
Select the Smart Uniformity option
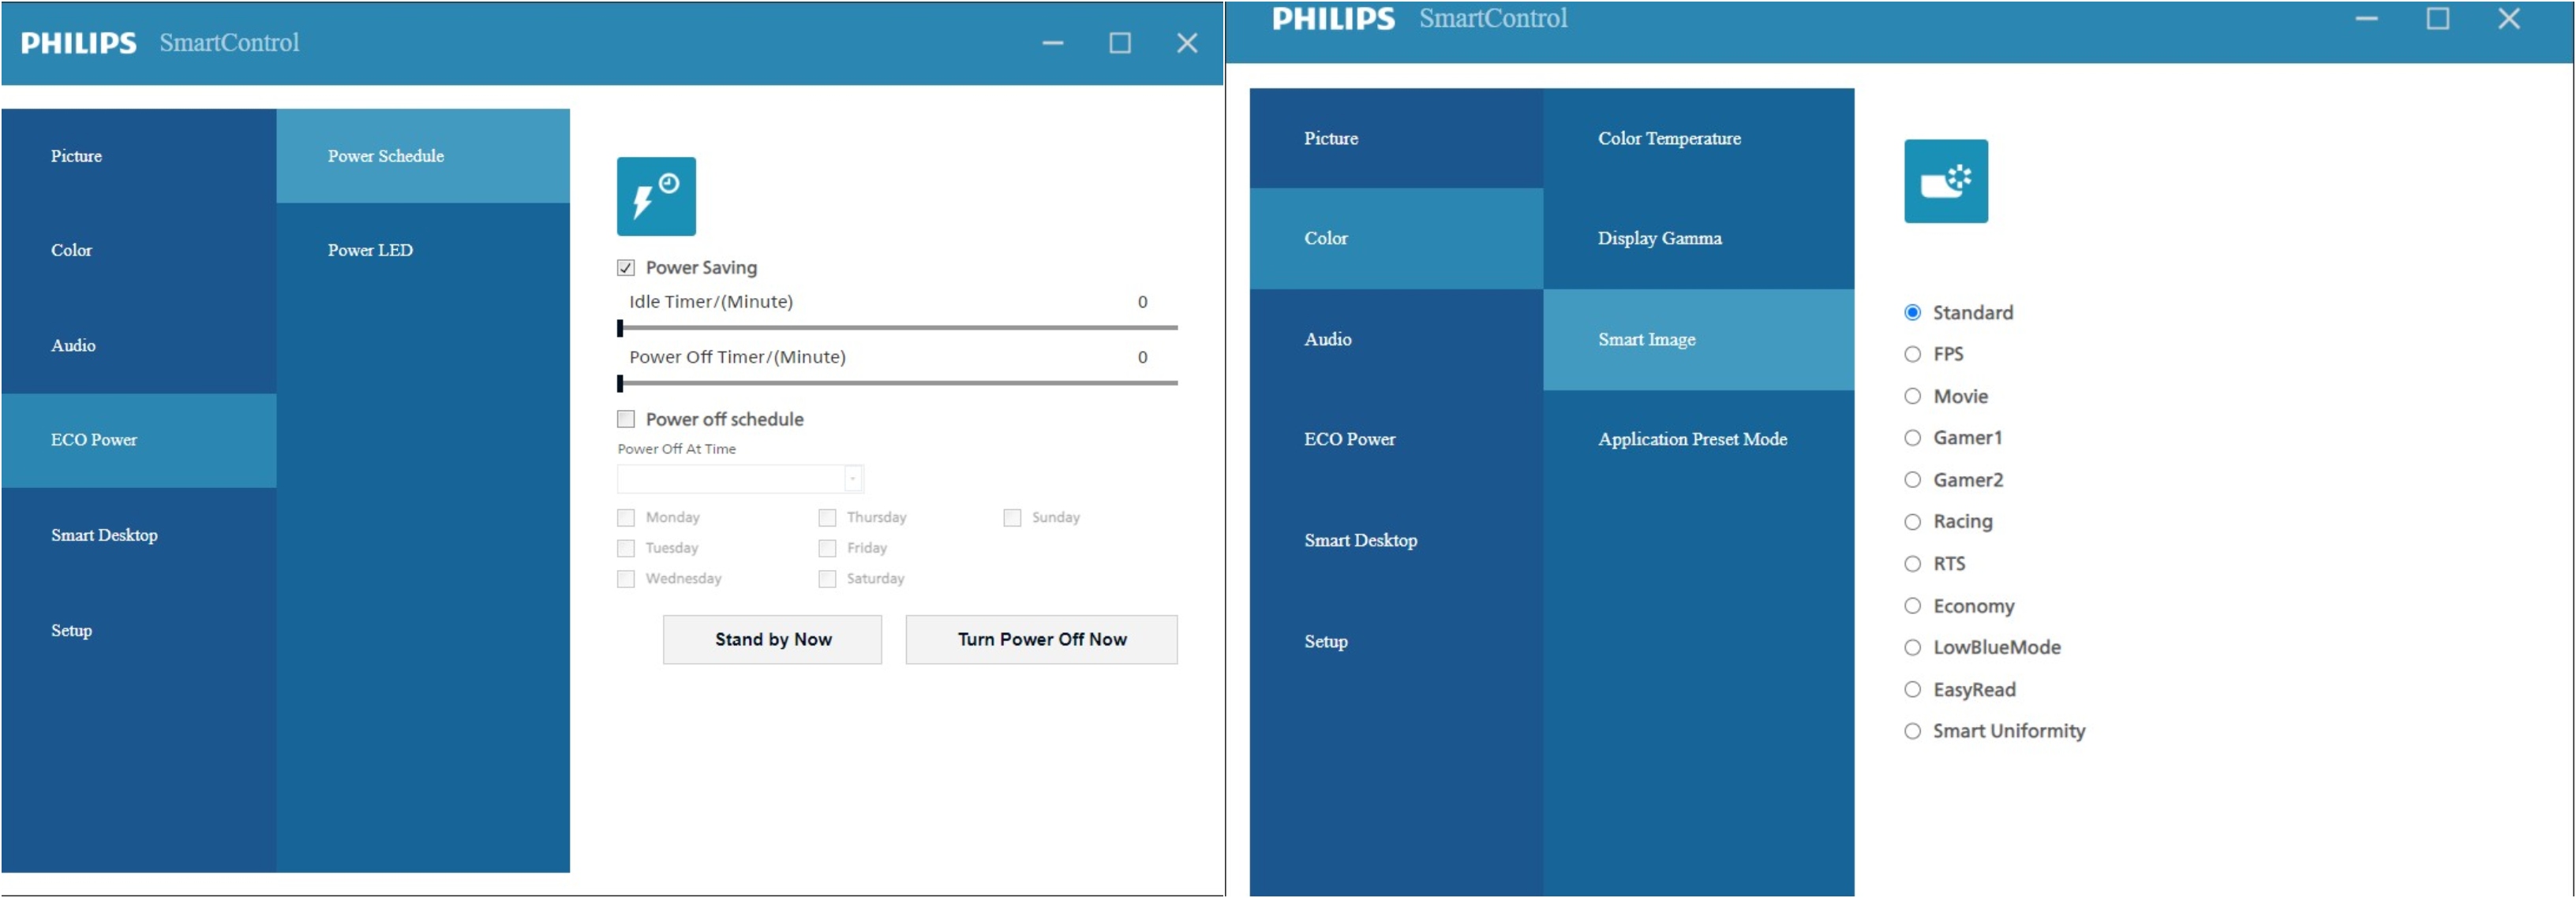1912,731
